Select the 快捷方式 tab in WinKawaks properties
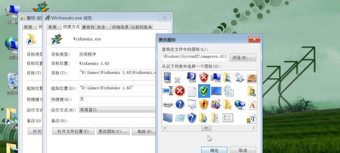340x153 pixels. pos(72,27)
